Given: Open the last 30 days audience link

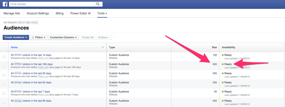Looking at the screenshot, I should coord(31,73).
